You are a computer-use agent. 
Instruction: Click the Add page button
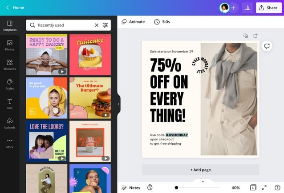tap(200, 170)
